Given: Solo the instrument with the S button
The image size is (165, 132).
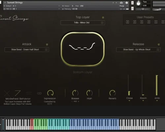Looking at the screenshot, I should pos(132,3).
